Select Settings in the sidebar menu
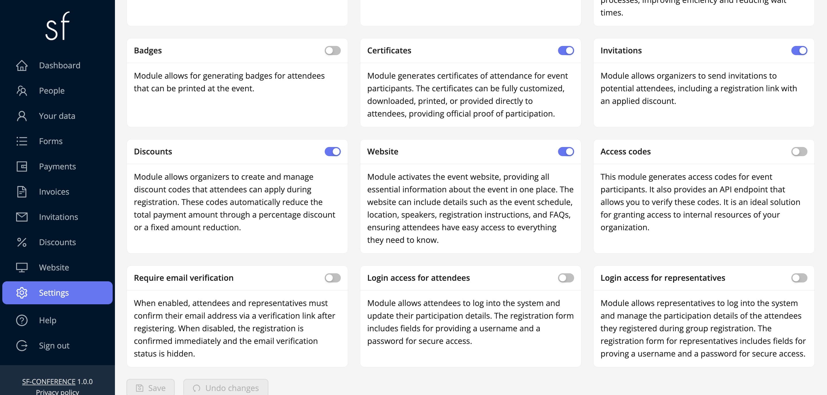The width and height of the screenshot is (827, 395). click(57, 293)
